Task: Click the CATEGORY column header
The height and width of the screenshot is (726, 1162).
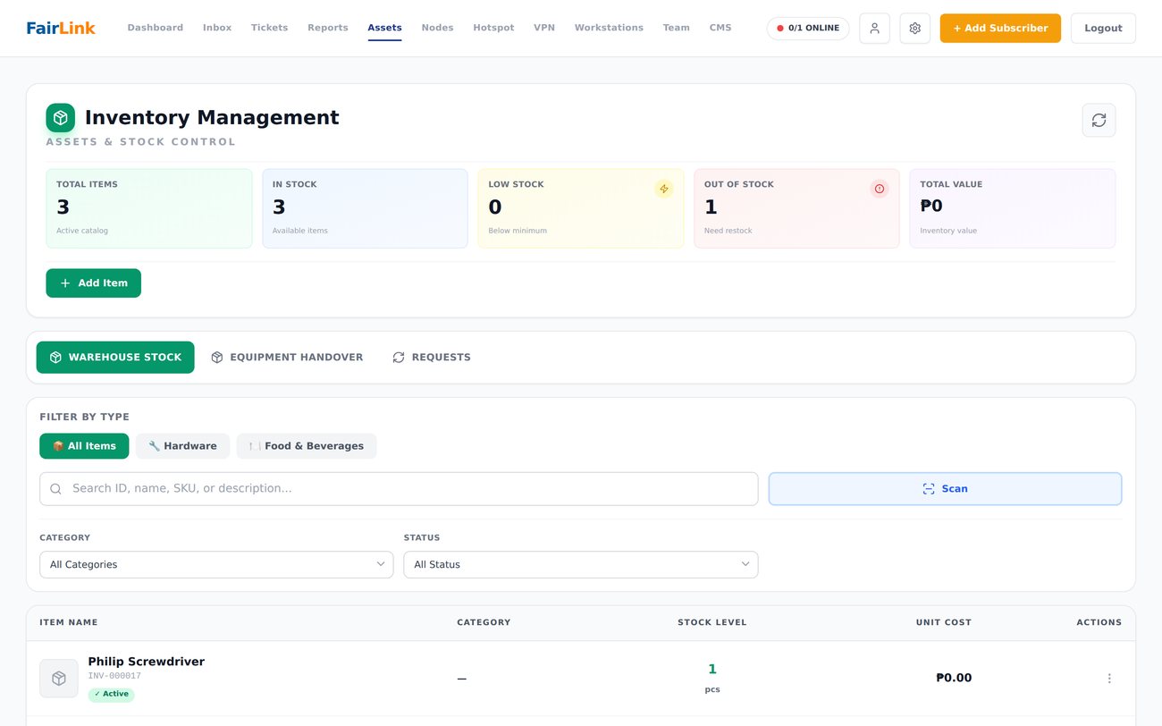Action: (484, 622)
